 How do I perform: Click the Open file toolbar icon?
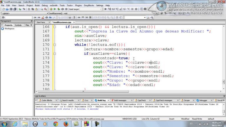(7, 9)
